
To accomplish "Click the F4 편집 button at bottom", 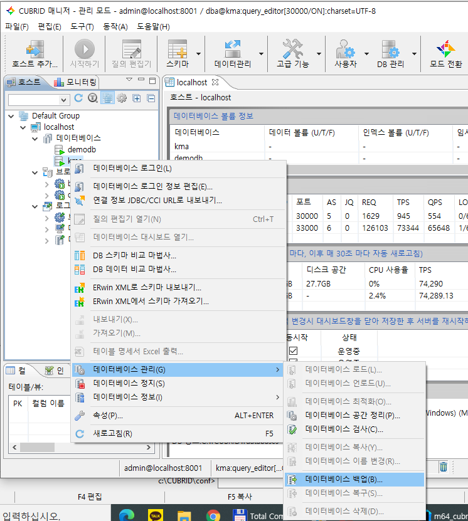I will point(90,497).
